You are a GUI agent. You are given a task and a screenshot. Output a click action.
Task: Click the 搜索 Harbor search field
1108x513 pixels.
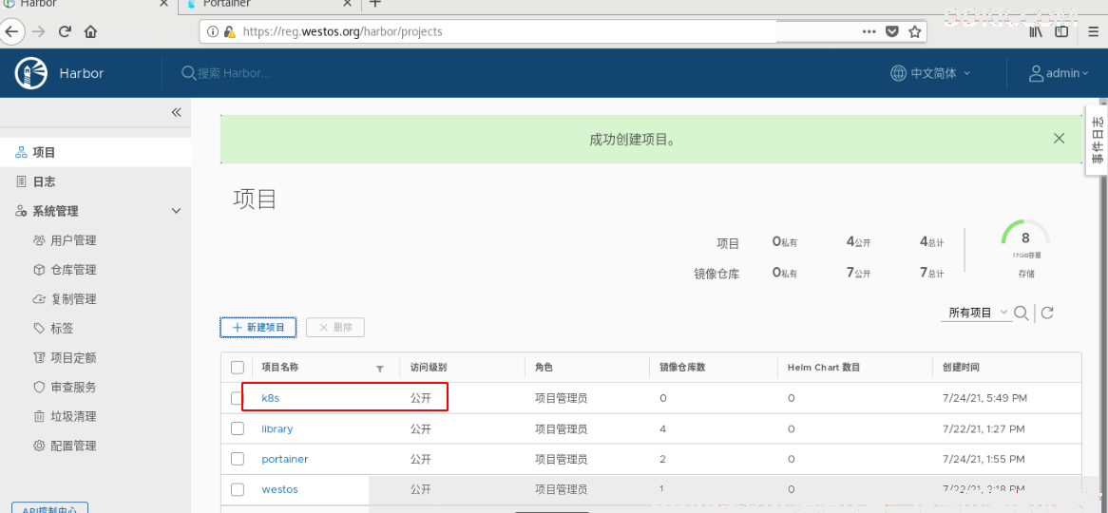coord(233,73)
